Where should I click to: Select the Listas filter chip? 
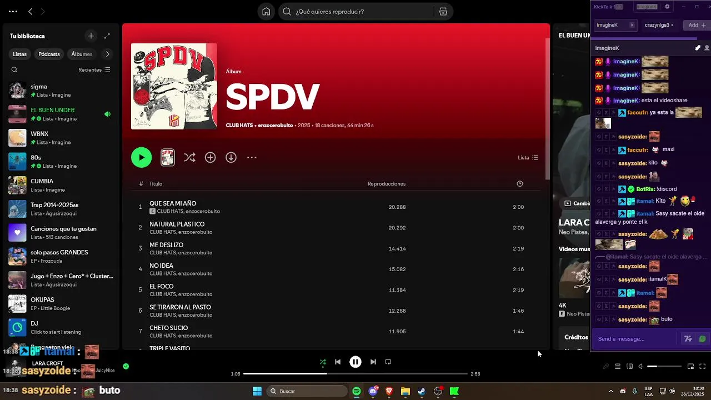coord(20,54)
